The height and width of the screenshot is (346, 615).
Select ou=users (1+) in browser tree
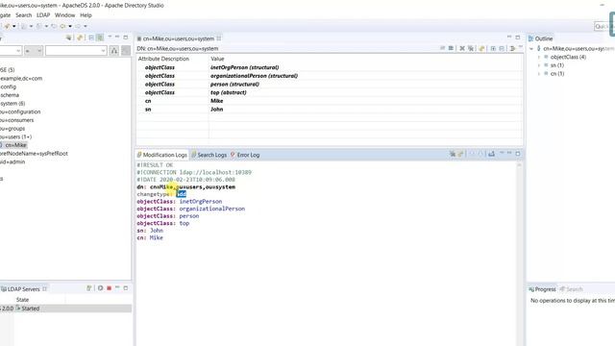tap(15, 136)
